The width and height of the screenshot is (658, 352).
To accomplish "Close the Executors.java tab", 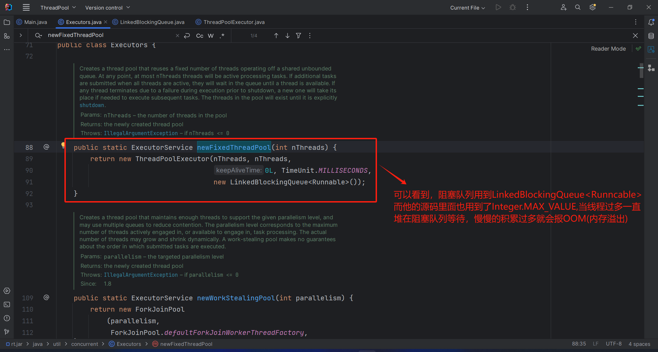I will pos(106,22).
